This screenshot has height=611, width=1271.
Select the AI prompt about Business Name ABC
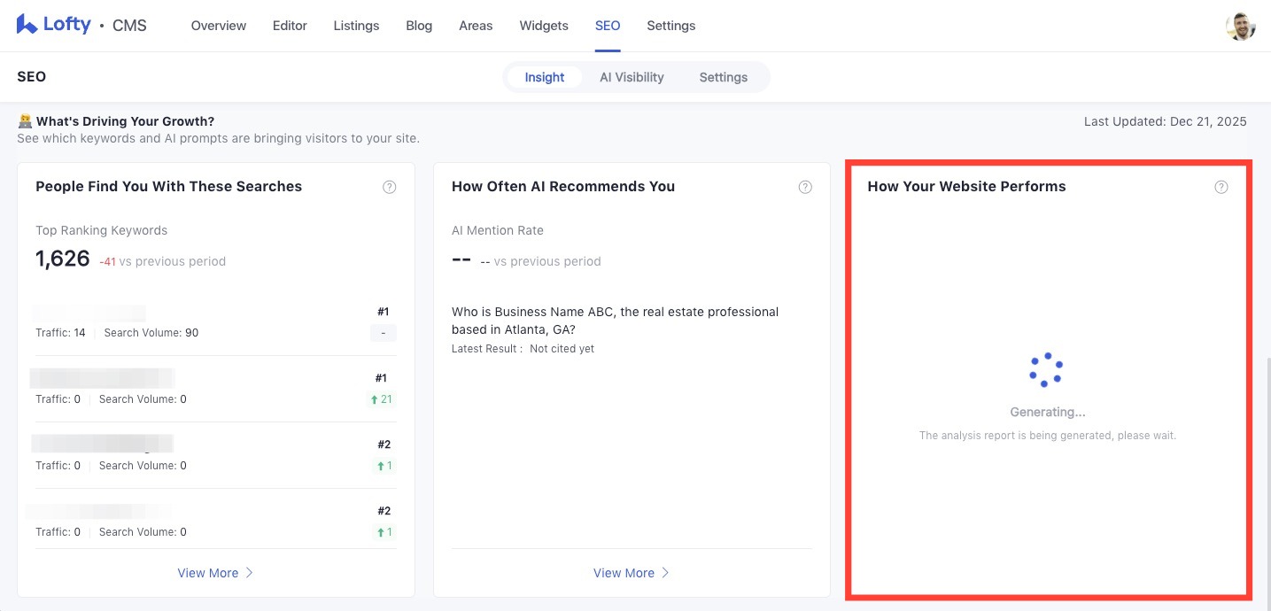(x=615, y=320)
